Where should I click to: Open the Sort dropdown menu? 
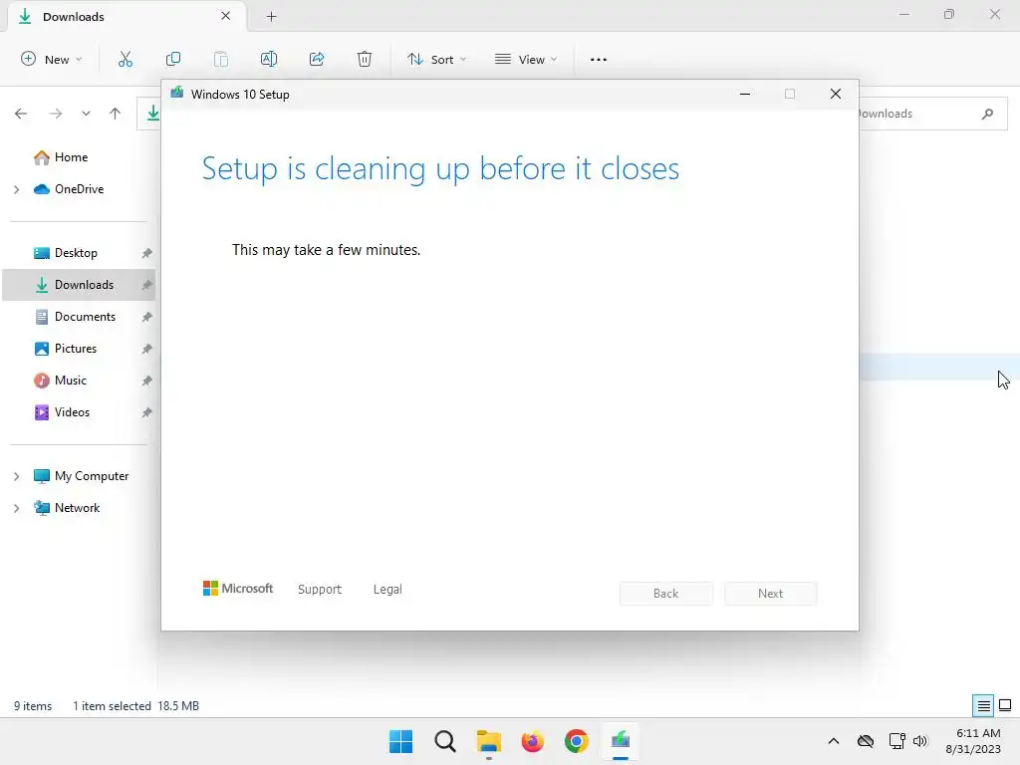(436, 59)
